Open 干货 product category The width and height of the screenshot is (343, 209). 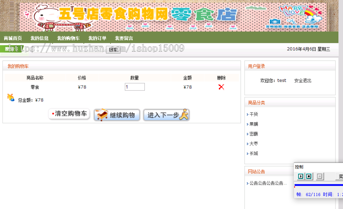point(254,114)
